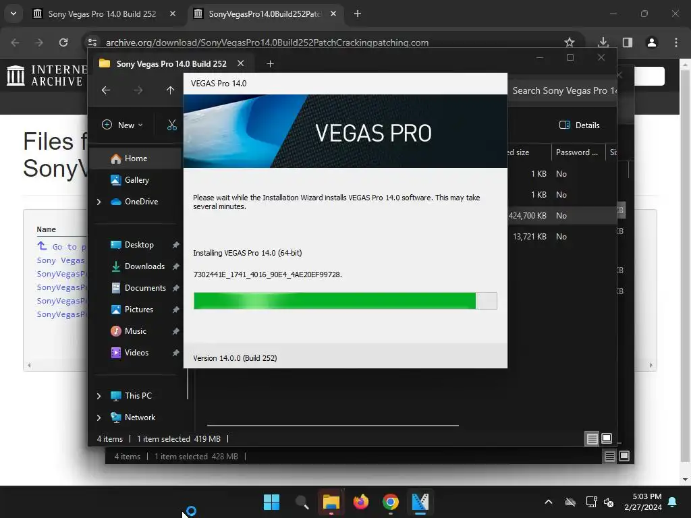Image resolution: width=691 pixels, height=518 pixels.
Task: Select the Sony Vegas Pro 14.0 Build 252 Explorer tab
Action: [171, 64]
